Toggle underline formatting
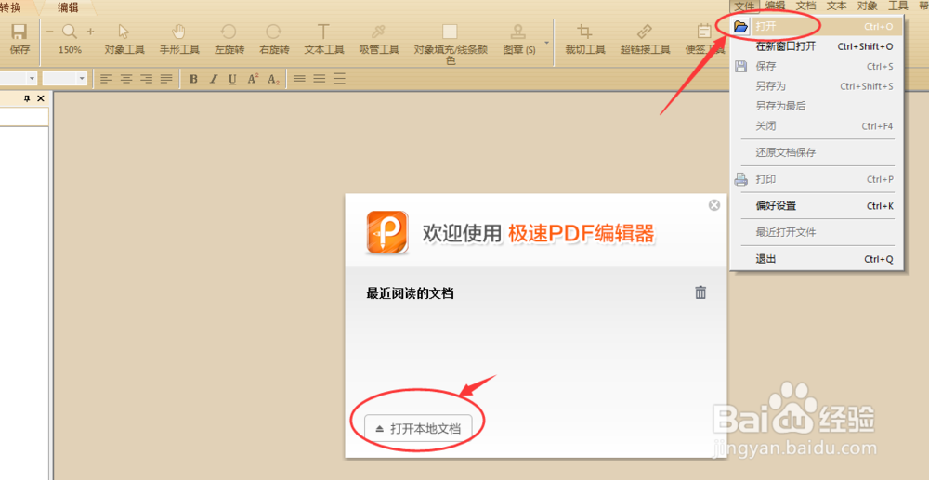Viewport: 929px width, 480px height. [x=232, y=79]
